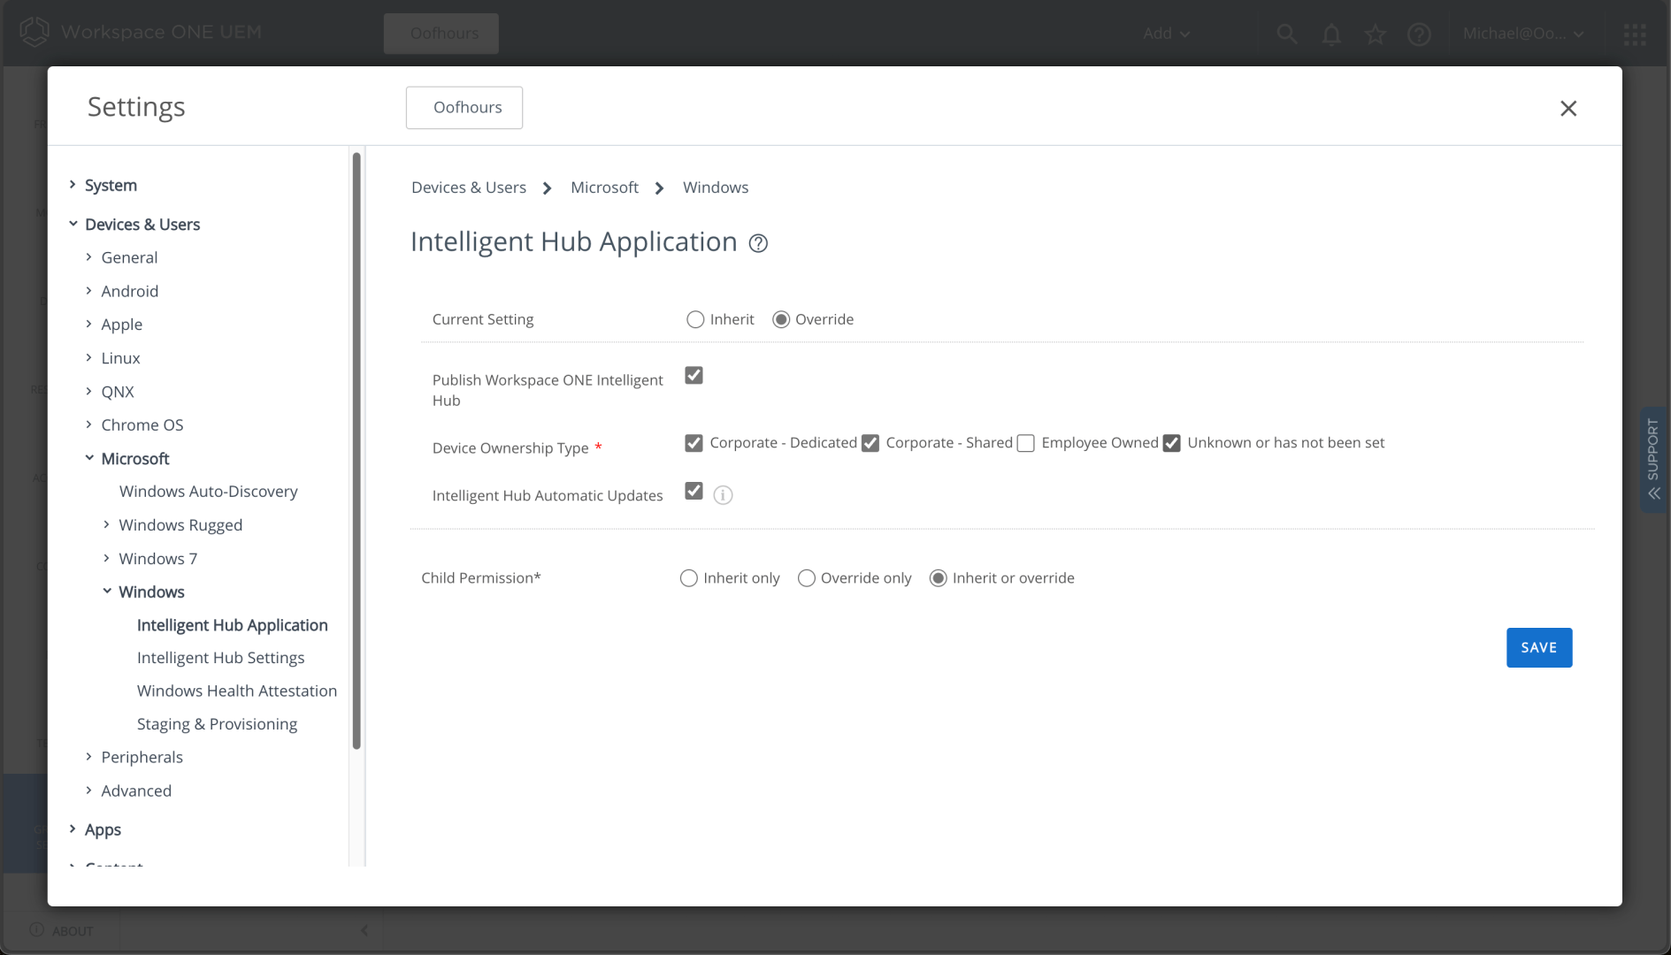
Task: Click the blue SAVE button
Action: pos(1538,647)
